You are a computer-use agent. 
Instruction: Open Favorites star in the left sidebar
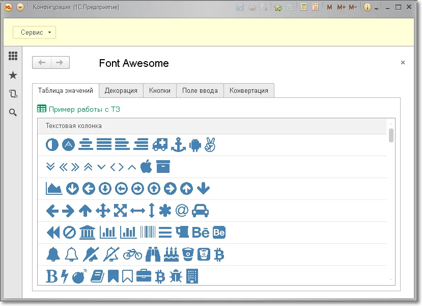(x=13, y=75)
